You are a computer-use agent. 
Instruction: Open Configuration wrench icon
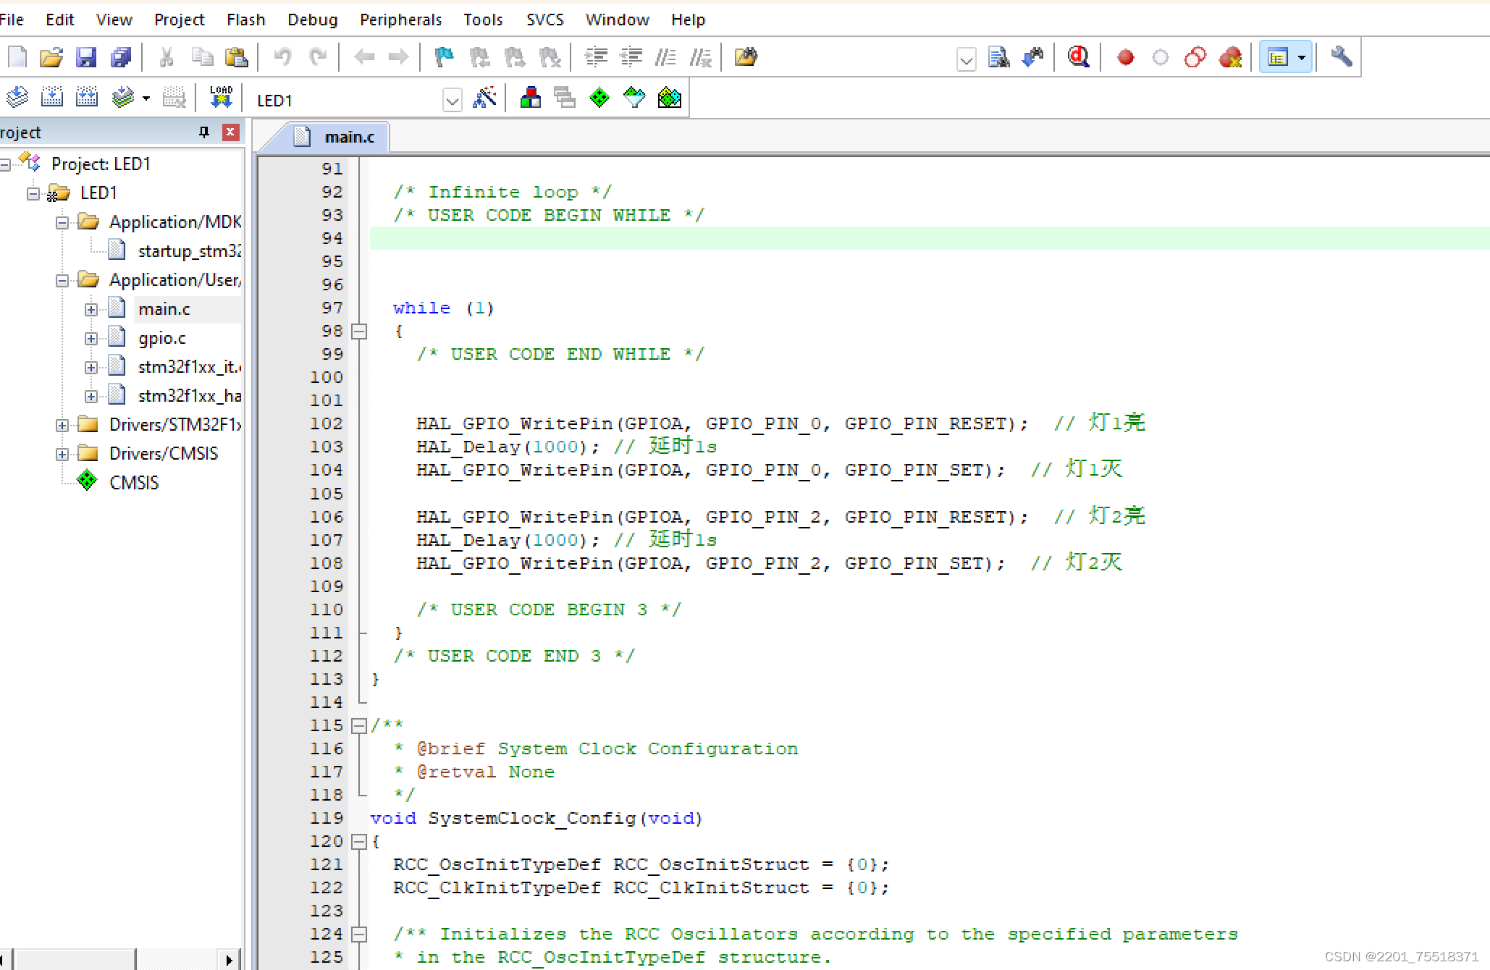click(1341, 57)
